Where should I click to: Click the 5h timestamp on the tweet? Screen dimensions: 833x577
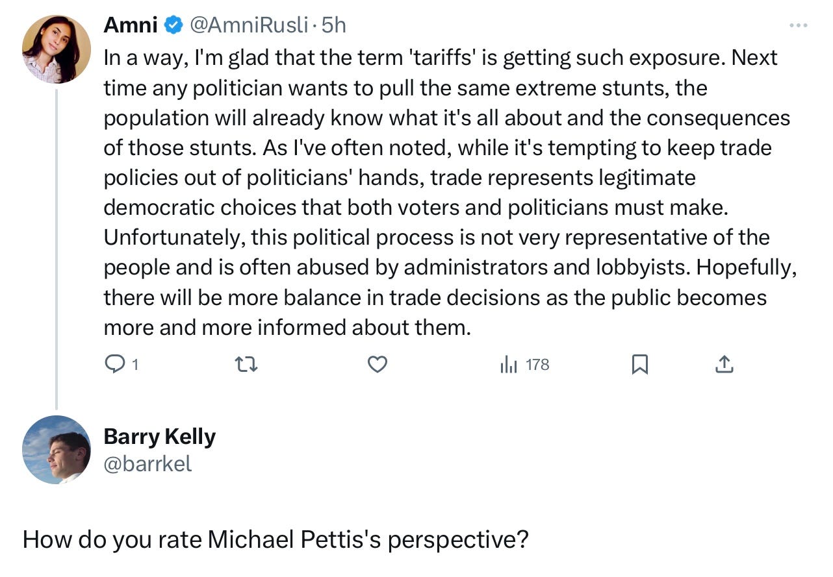pos(334,25)
